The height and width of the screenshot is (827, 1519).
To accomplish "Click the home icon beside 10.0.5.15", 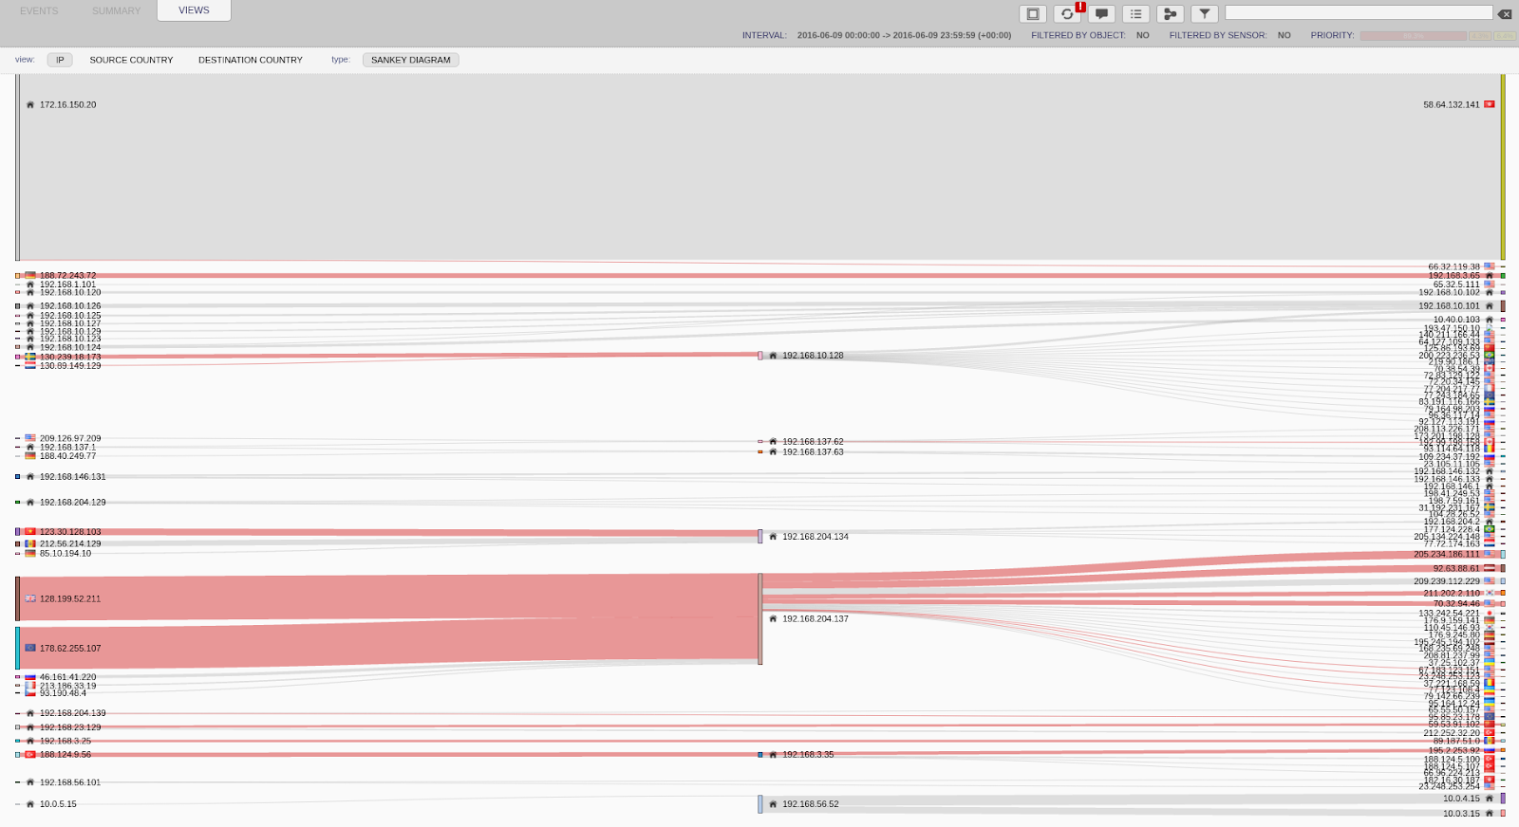I will [30, 803].
